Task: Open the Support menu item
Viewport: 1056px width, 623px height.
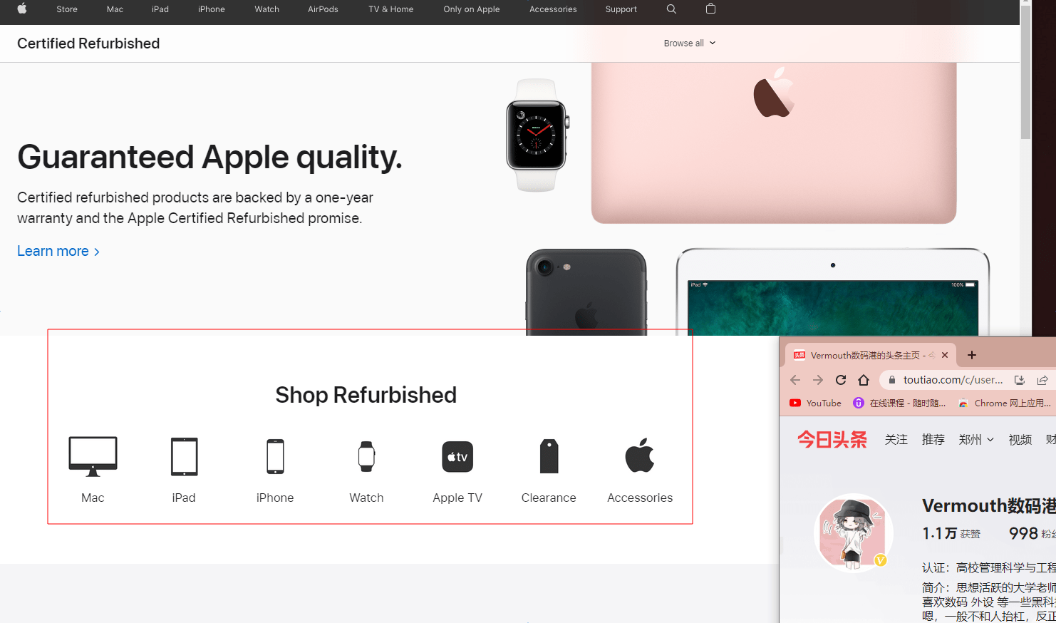Action: (x=621, y=9)
